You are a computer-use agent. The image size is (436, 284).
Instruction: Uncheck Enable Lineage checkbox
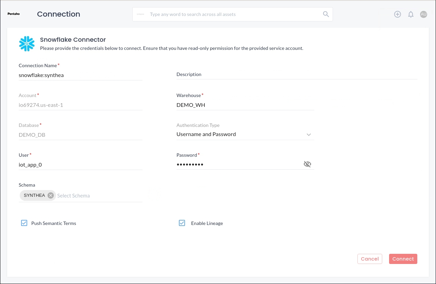coord(182,223)
